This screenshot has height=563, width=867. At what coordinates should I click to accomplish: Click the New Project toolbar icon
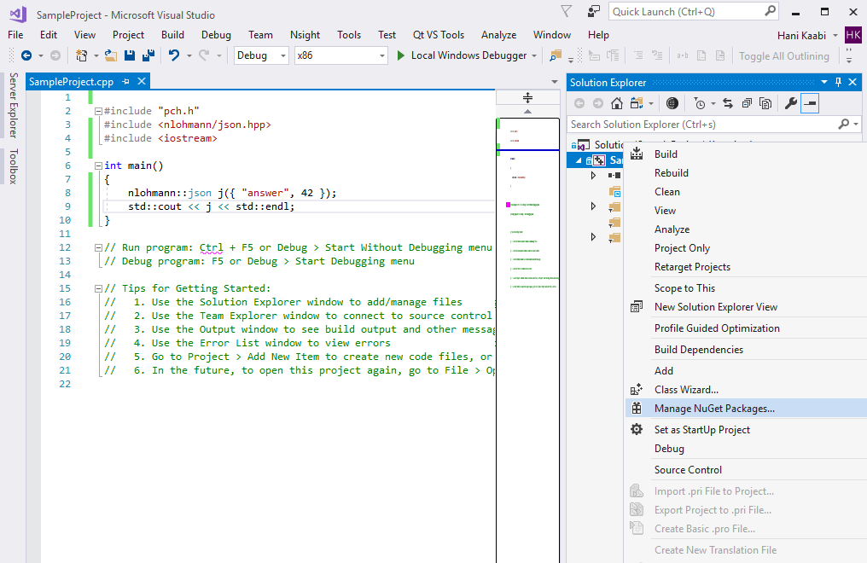tap(81, 55)
